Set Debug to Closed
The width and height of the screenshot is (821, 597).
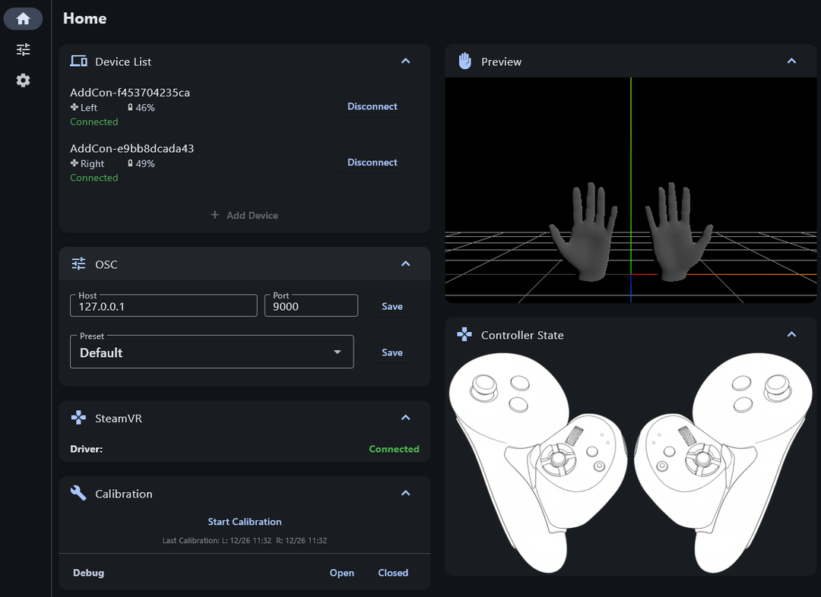pyautogui.click(x=393, y=573)
